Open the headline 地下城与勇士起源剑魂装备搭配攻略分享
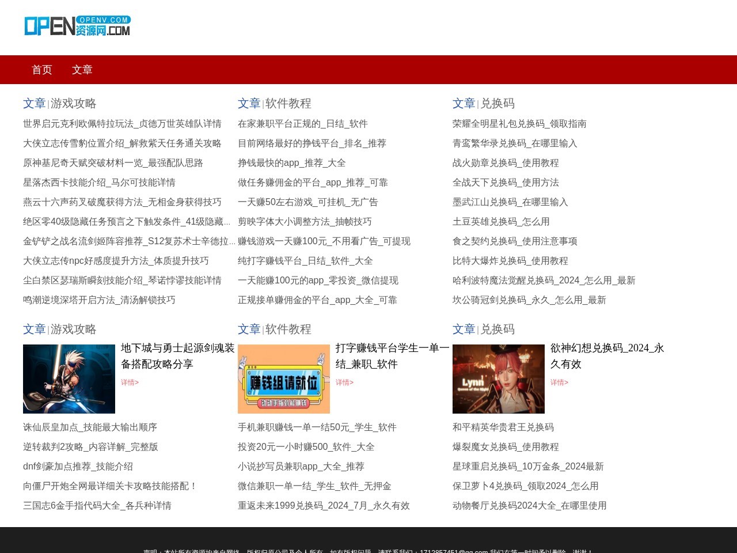 [x=178, y=356]
